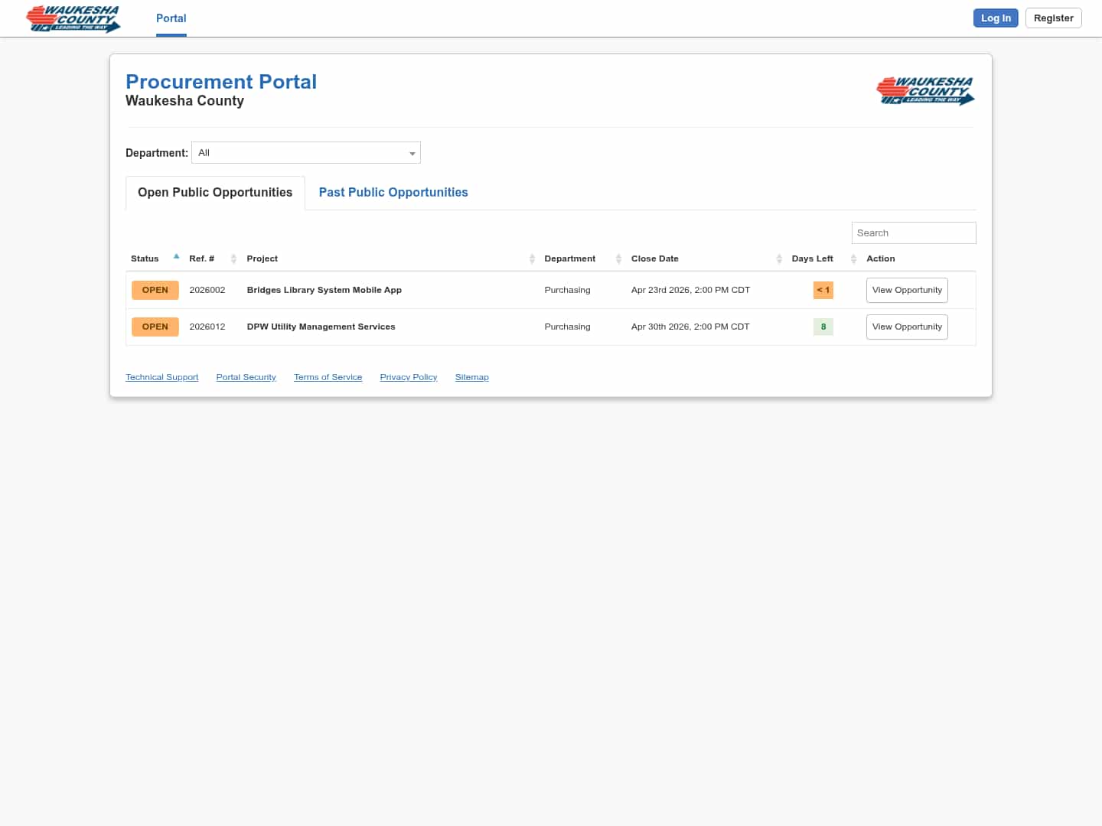Click the Log In button

(995, 18)
